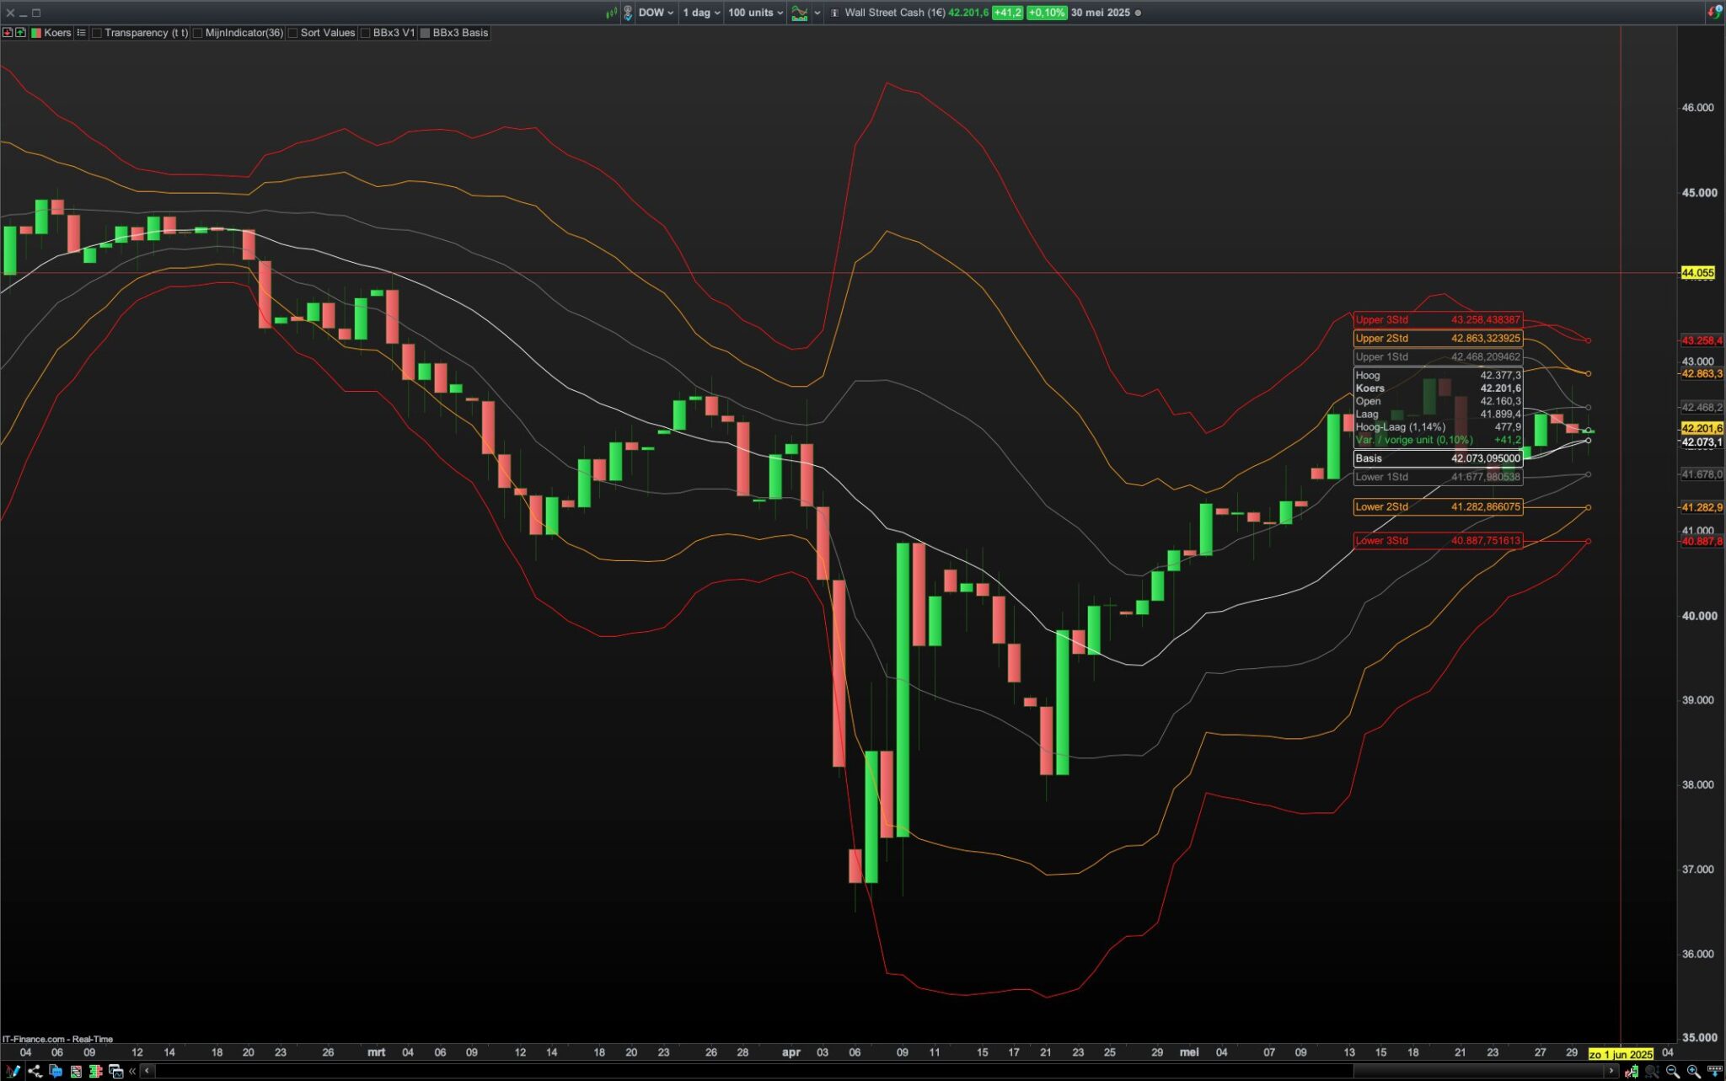The width and height of the screenshot is (1726, 1081).
Task: Open the indicators icon in the top toolbar
Action: (x=799, y=13)
